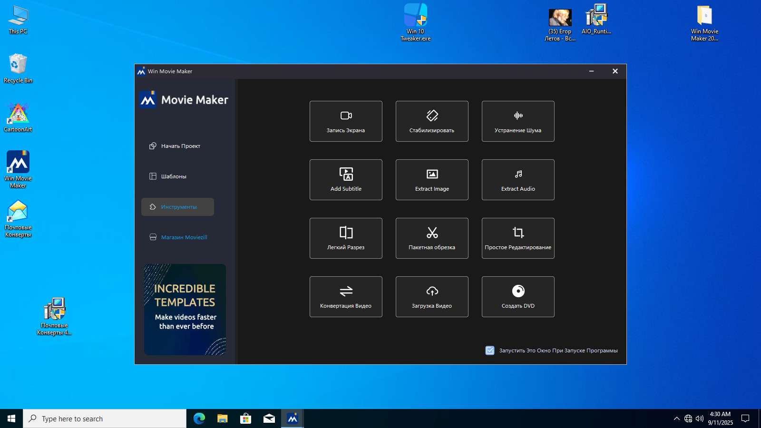Select Recycle Bin desktop icon
This screenshot has height=428, width=761.
point(18,68)
